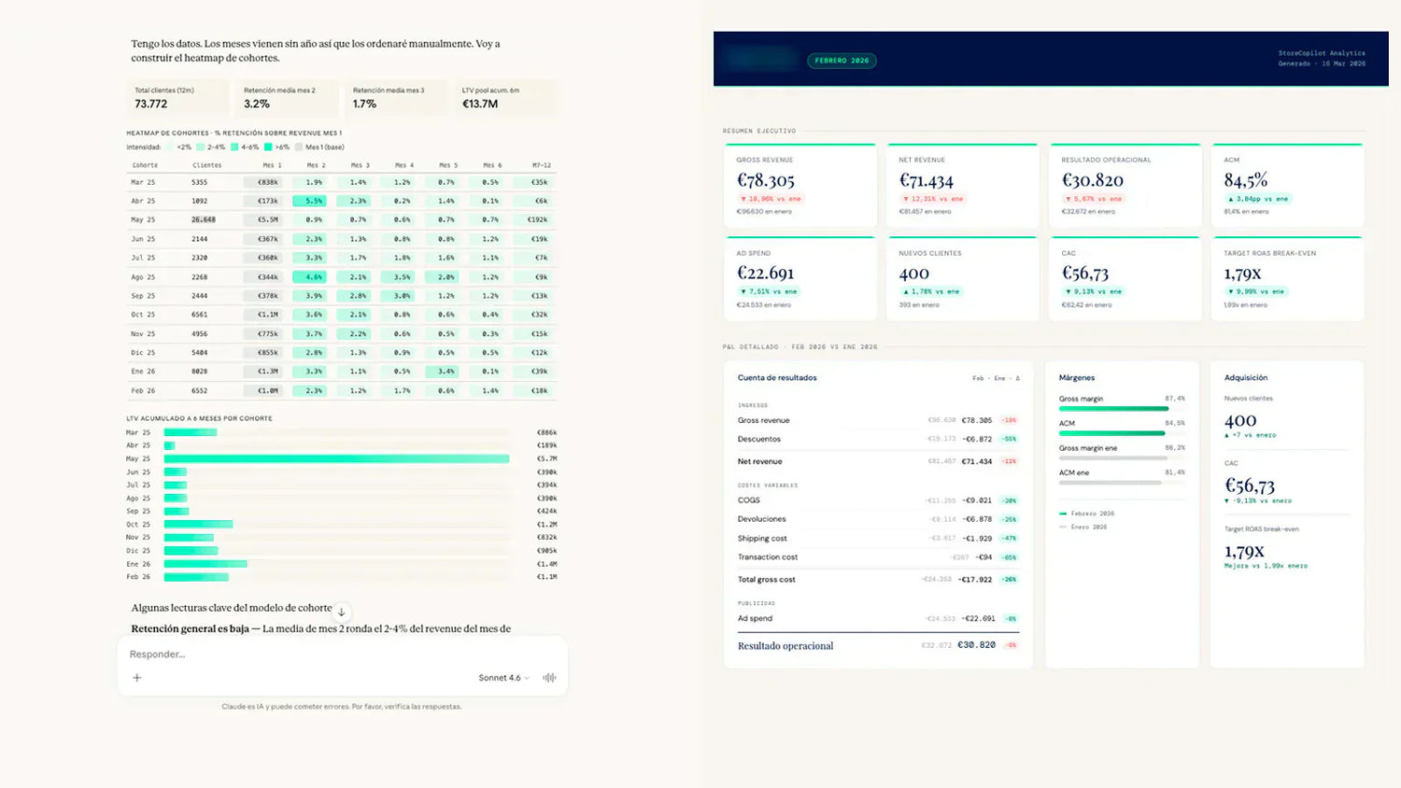This screenshot has width=1401, height=788.
Task: Open the Resultado Operacional card
Action: [1125, 185]
